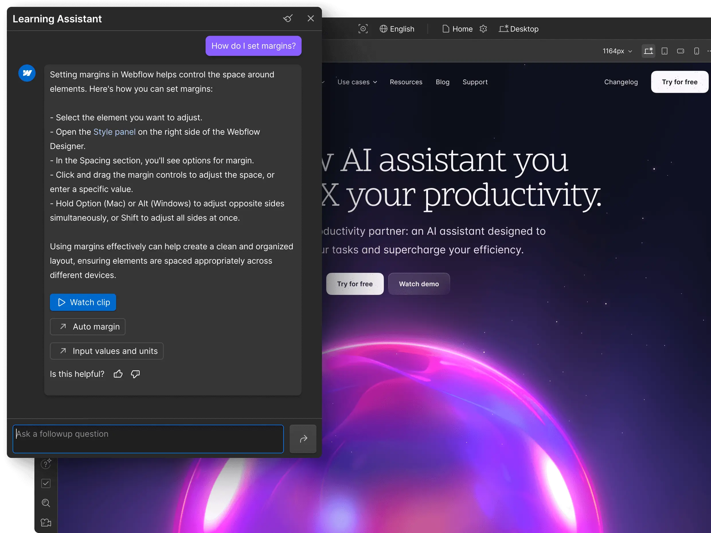Screen dimensions: 711x533
Task: Focus the followup question input field
Action: pos(148,439)
